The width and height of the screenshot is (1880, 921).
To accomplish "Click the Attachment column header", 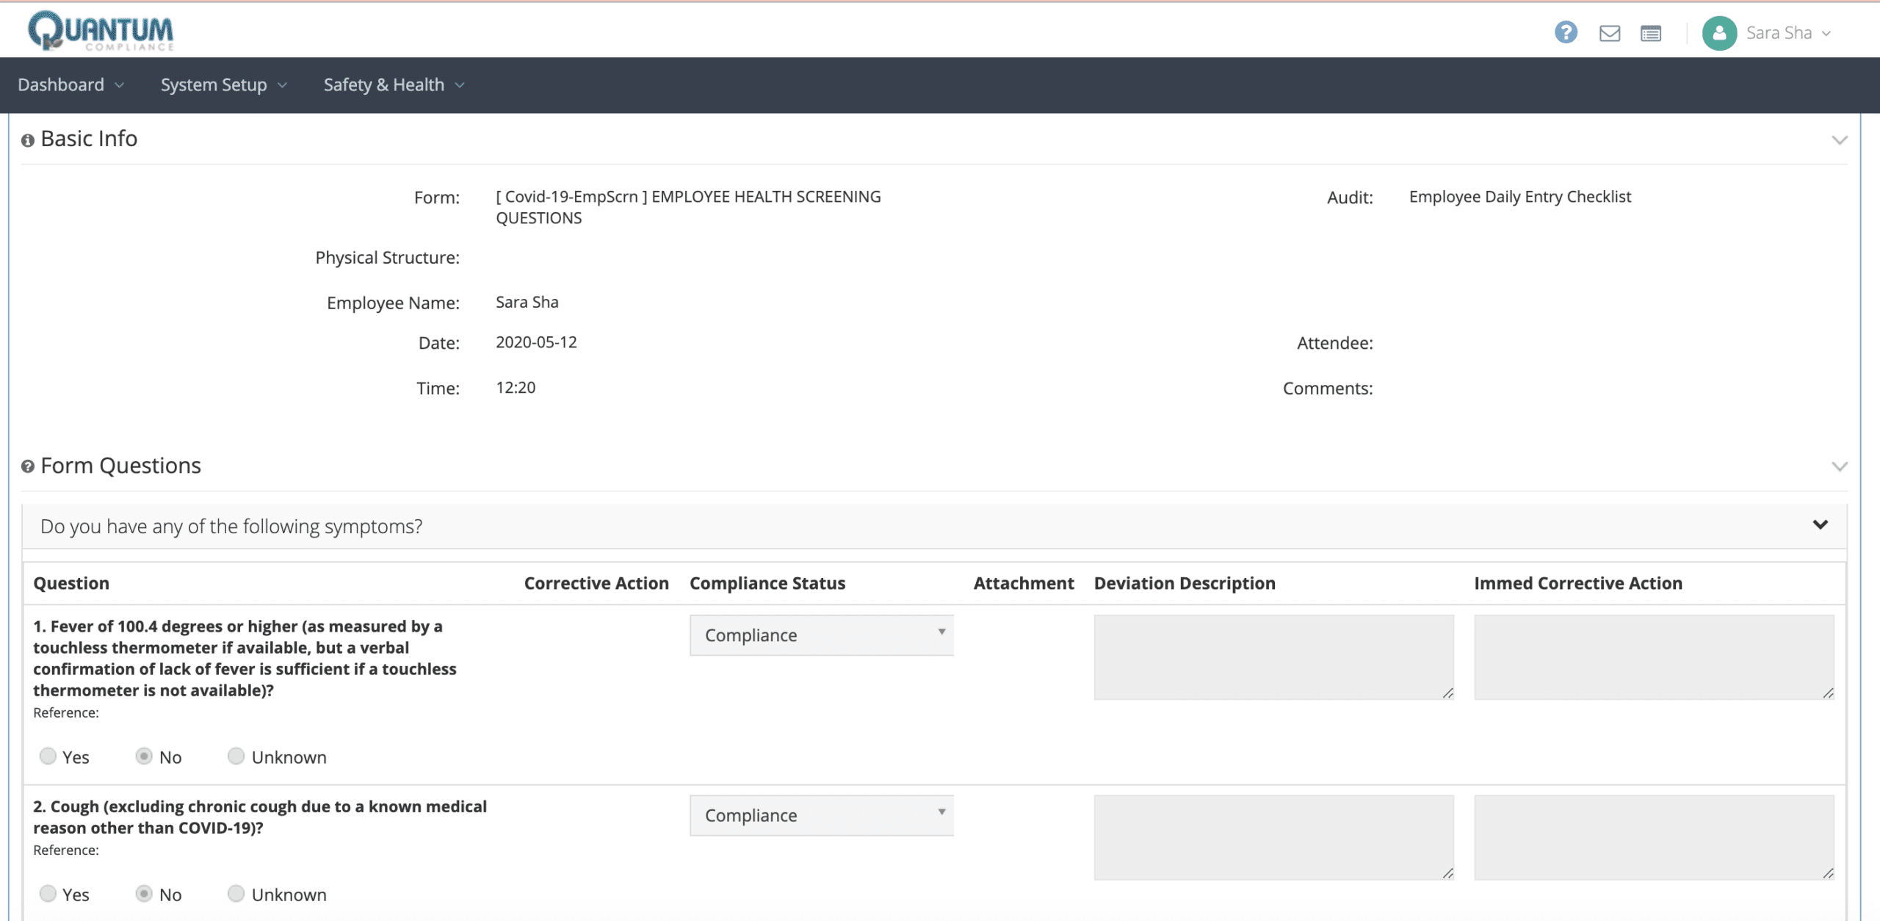I will coord(1024,583).
